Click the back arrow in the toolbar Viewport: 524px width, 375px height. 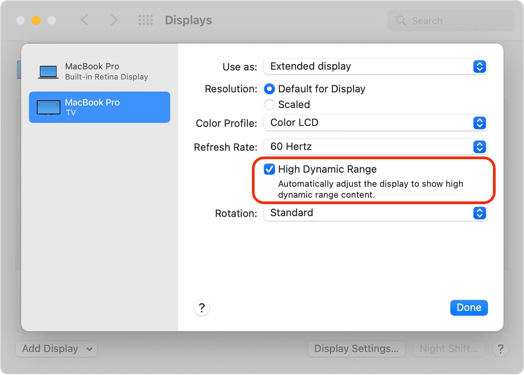coord(85,20)
